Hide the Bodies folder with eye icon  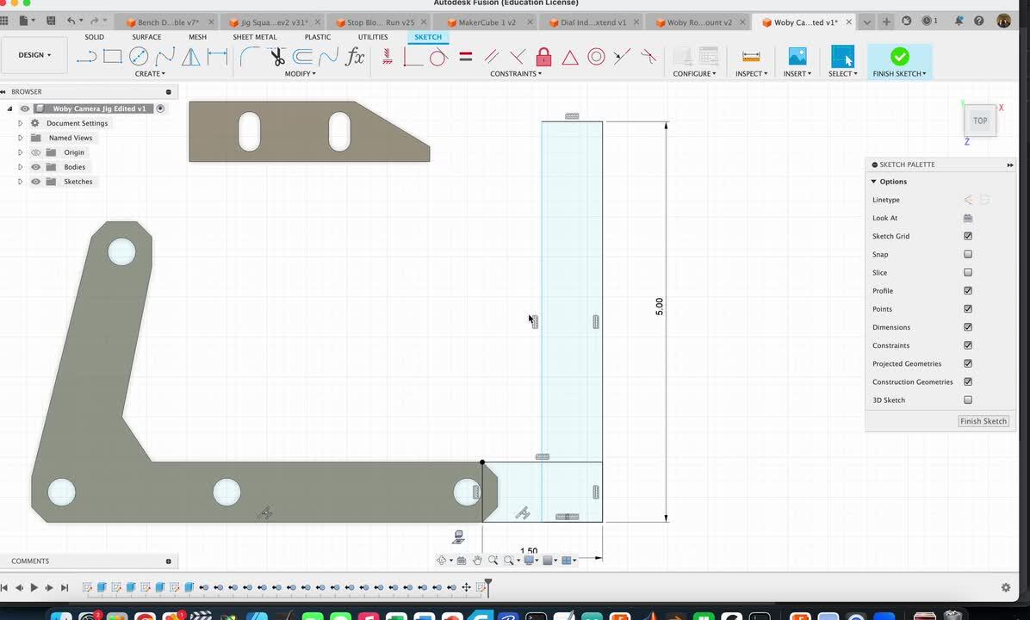tap(36, 167)
